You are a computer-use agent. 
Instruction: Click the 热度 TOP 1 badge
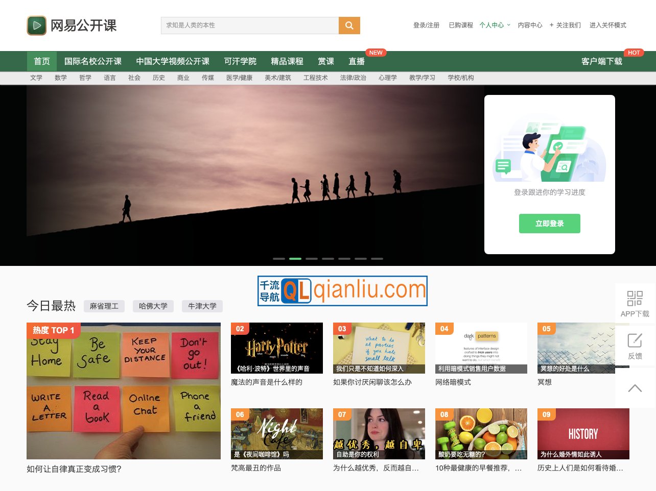tap(53, 330)
